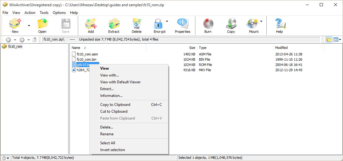The image size is (343, 161).
Task: Toggle the folder tree panel button
Action: pos(328,40)
